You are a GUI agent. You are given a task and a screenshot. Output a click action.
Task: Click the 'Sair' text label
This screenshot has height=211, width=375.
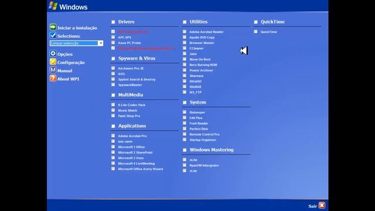point(312,206)
